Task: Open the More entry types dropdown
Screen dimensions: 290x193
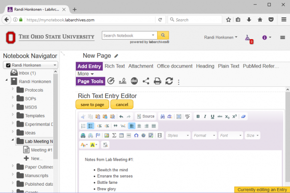Action: [x=86, y=74]
